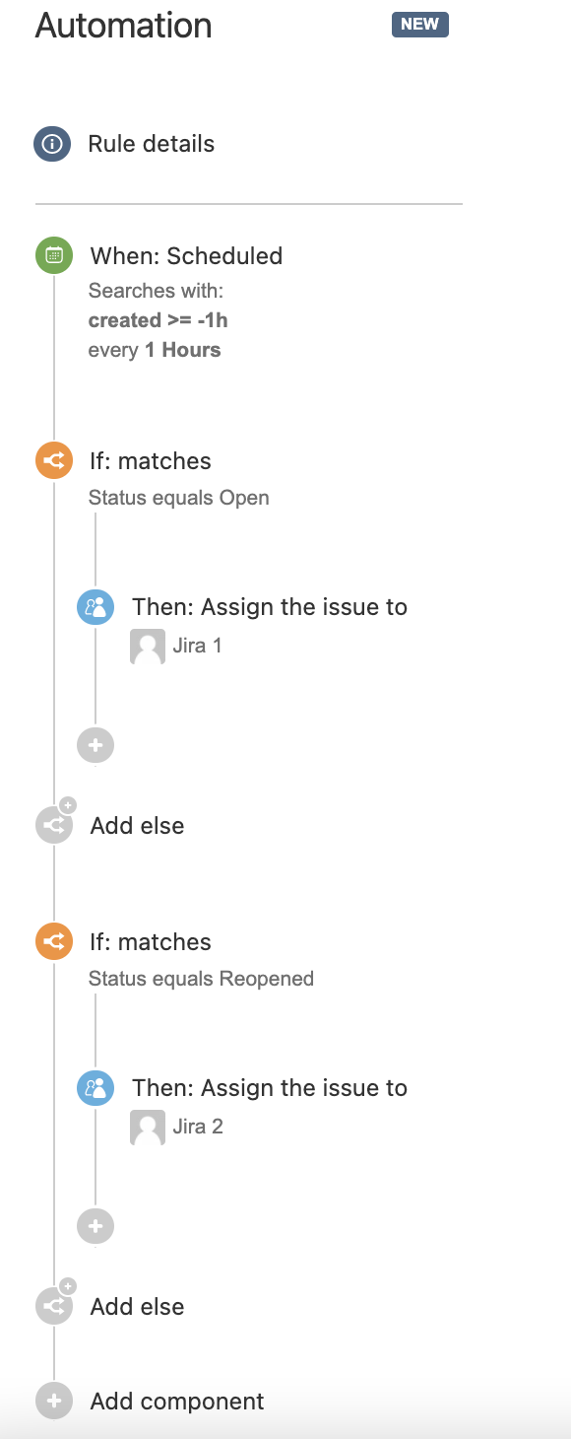This screenshot has width=571, height=1439.
Task: Click the second Add else branch icon
Action: coord(54,1306)
